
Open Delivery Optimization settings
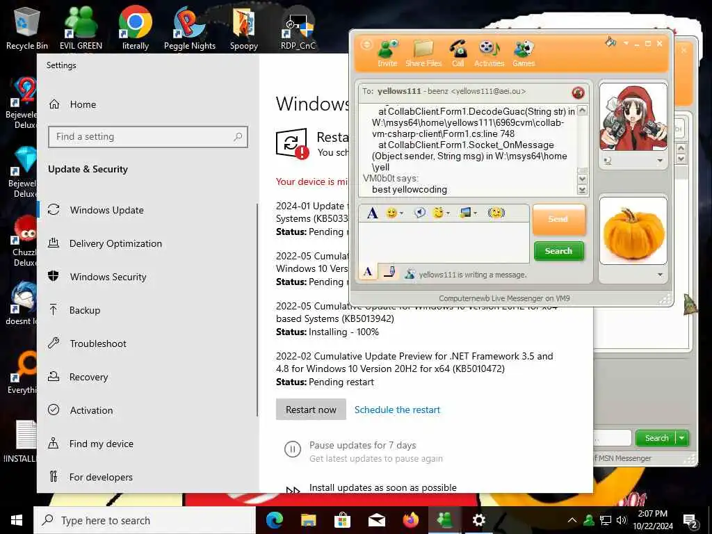148,243
